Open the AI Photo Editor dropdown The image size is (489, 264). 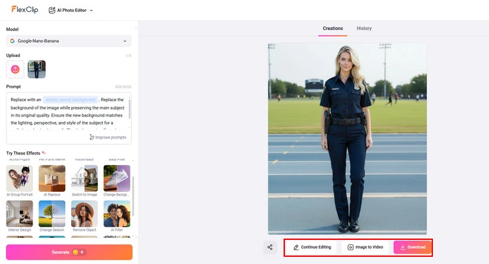click(71, 10)
